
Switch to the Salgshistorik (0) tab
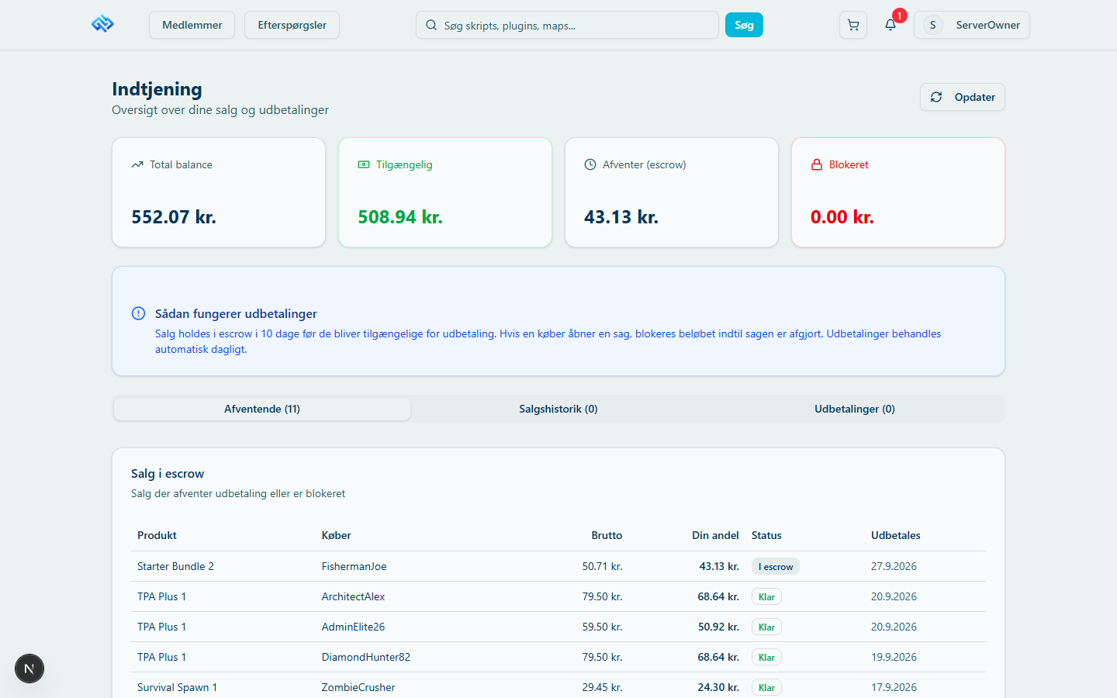(x=558, y=409)
